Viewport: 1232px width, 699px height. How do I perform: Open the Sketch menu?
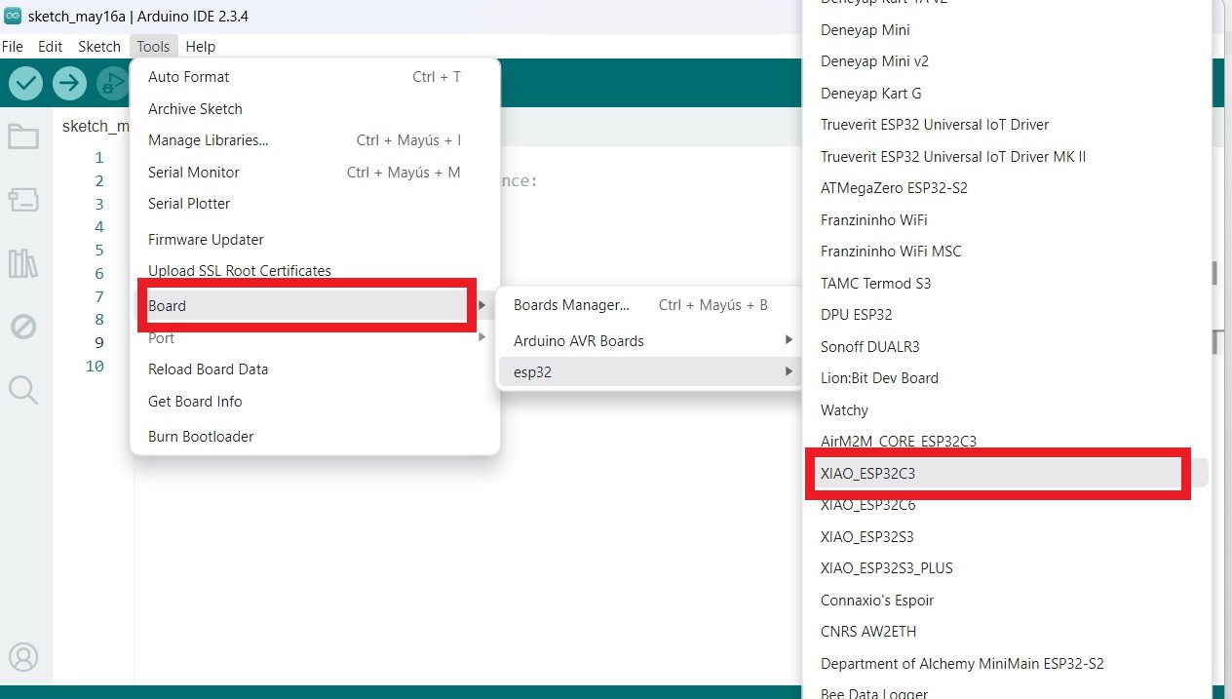click(x=99, y=47)
